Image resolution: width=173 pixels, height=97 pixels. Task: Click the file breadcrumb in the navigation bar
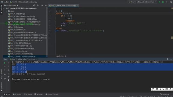(24, 2)
